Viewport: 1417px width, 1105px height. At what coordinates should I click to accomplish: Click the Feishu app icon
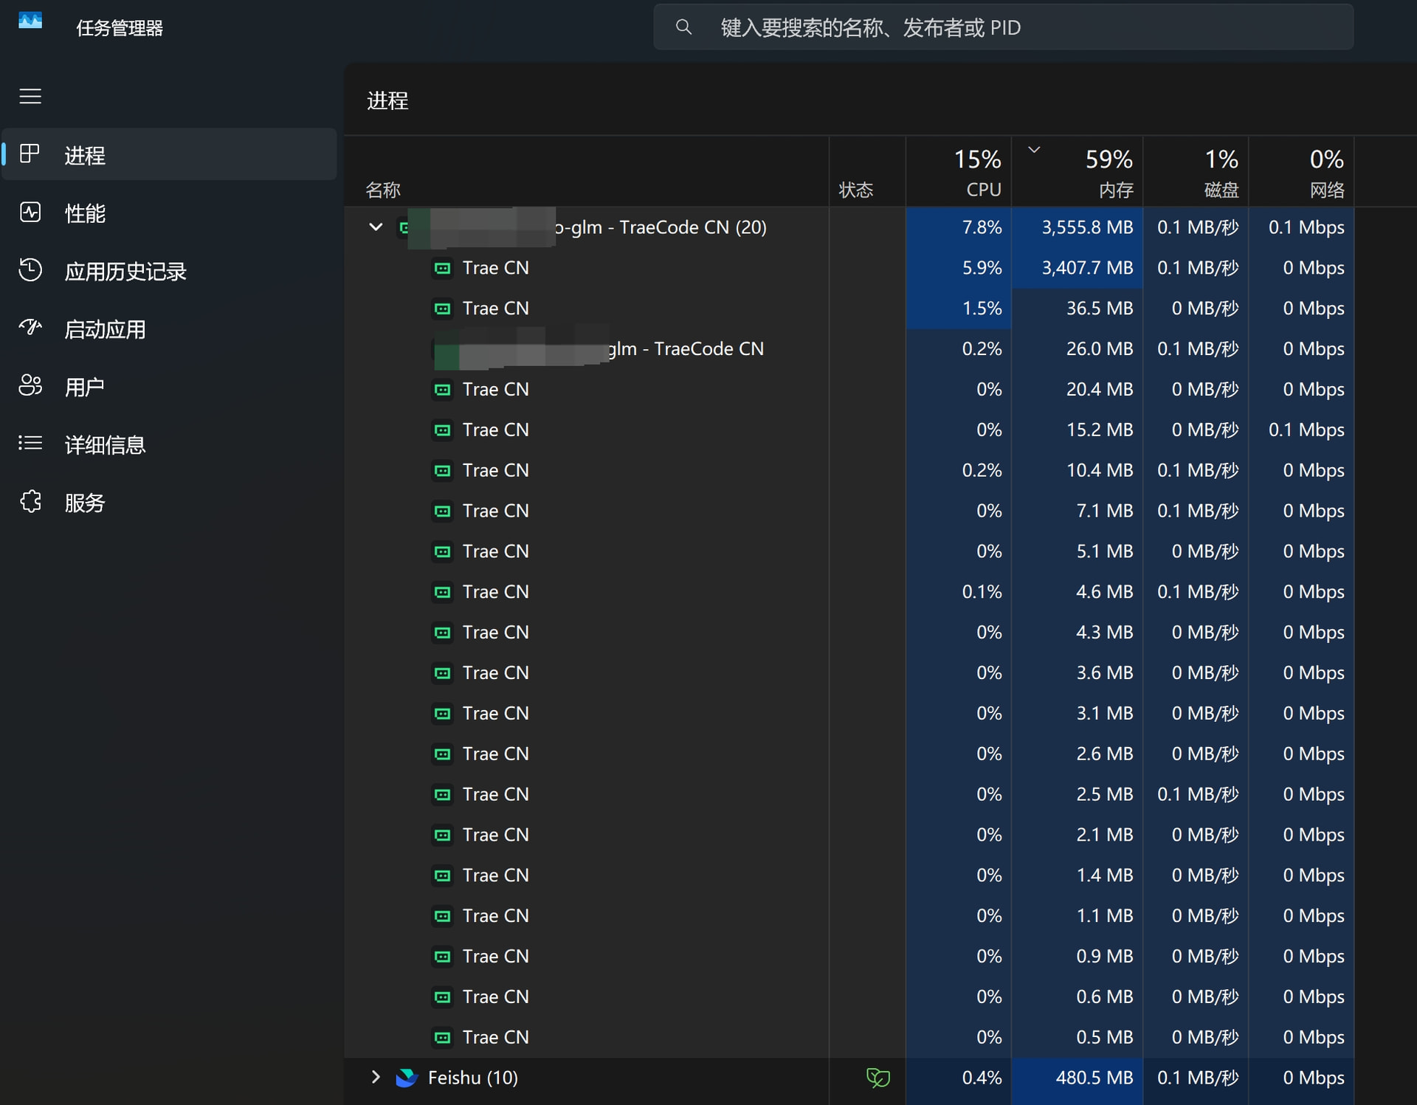(x=407, y=1078)
